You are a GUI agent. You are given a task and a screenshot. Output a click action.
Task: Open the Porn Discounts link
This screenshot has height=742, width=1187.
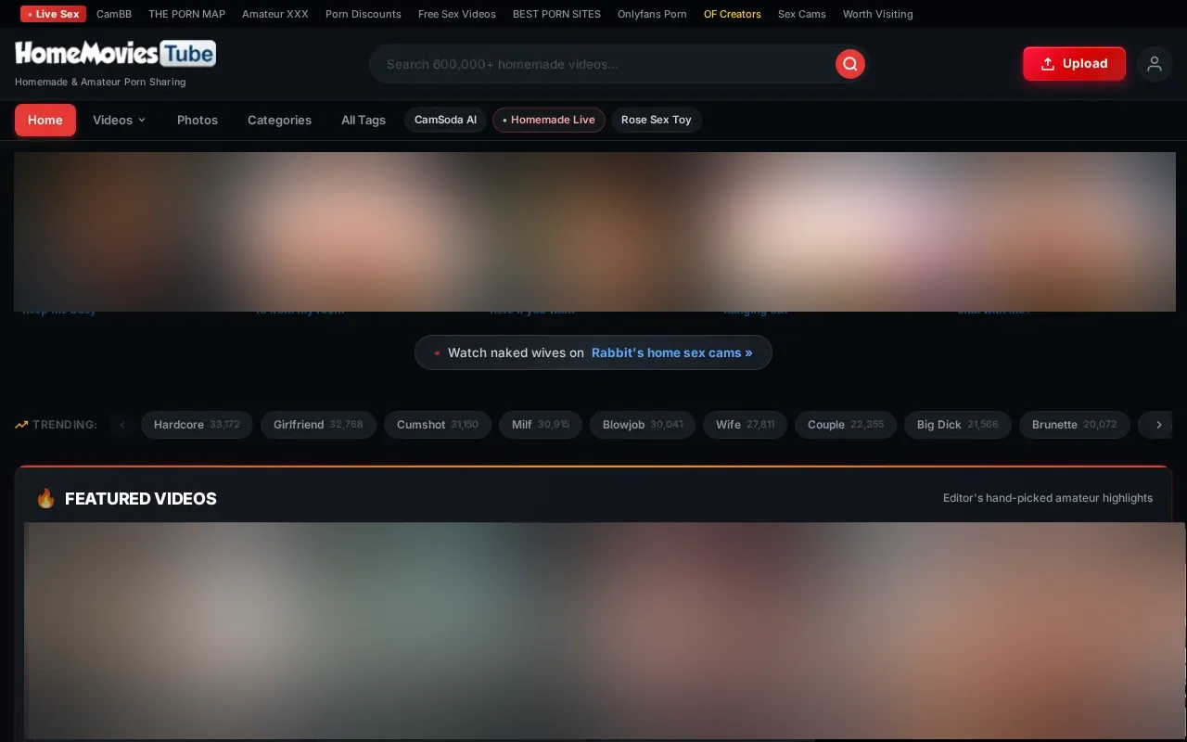364,14
